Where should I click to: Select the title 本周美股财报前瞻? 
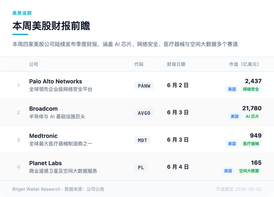pos(51,26)
